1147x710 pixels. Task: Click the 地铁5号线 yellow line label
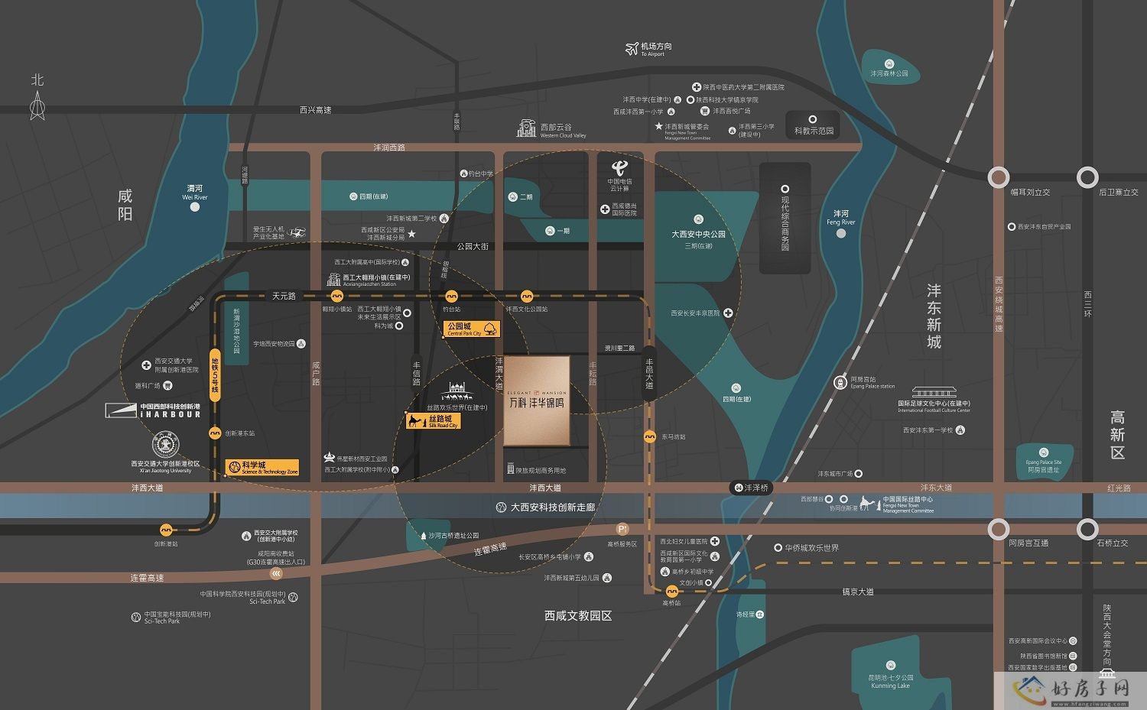(x=215, y=375)
